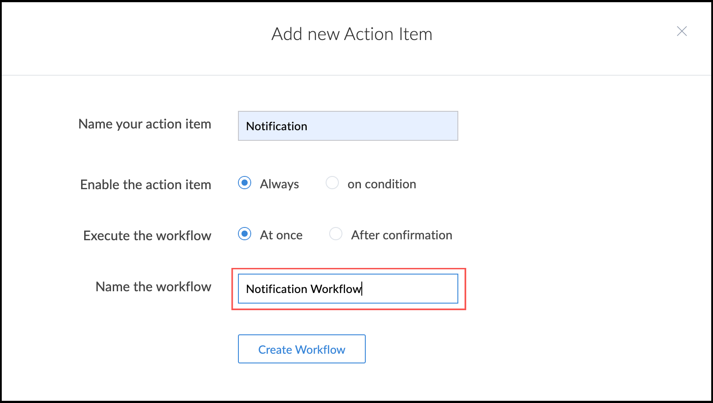Select the At once radio button
The width and height of the screenshot is (713, 403).
[245, 234]
